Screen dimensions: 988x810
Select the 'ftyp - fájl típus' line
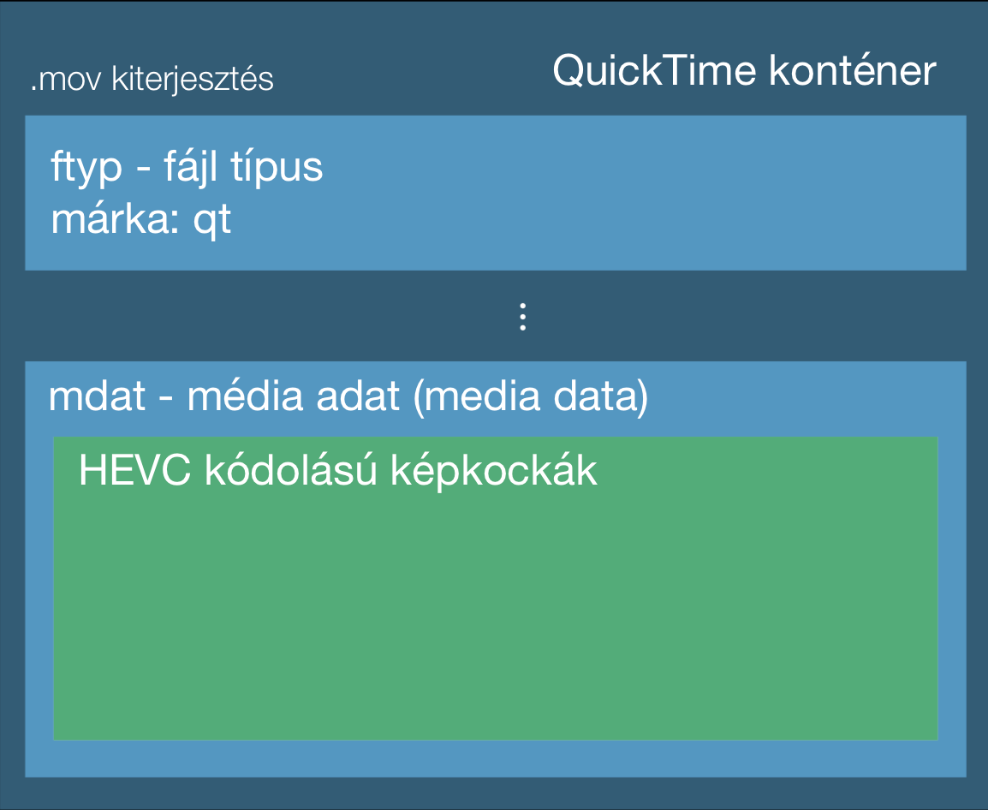(187, 168)
